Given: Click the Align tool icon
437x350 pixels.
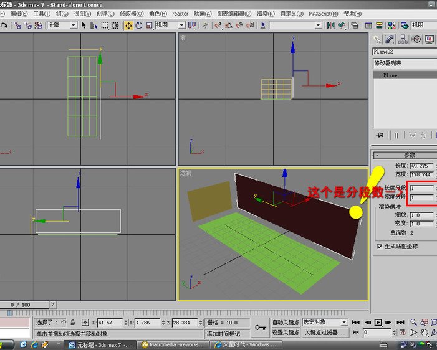Looking at the screenshot, I should (x=342, y=26).
